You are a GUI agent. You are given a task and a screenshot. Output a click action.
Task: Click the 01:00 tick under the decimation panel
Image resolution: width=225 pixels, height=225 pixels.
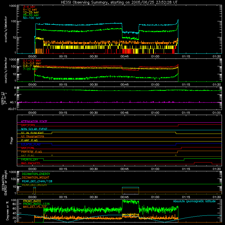[x=155, y=197]
